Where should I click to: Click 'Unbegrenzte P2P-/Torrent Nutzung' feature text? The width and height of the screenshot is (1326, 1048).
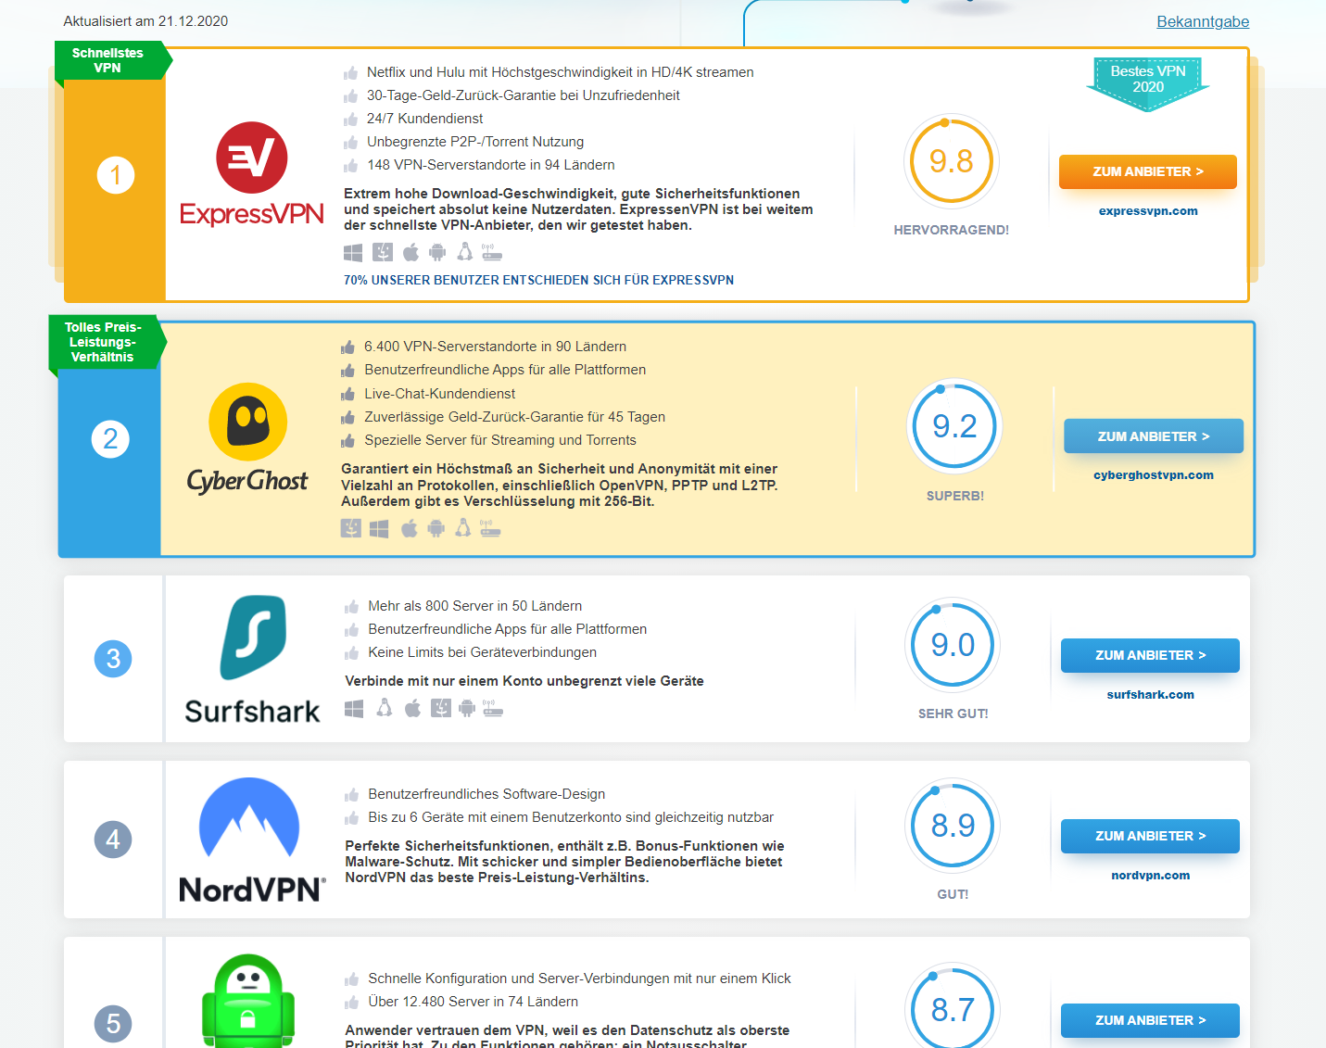click(475, 142)
